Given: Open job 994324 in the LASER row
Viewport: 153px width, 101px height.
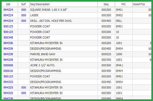Looking at the screenshot, I should [8, 15].
